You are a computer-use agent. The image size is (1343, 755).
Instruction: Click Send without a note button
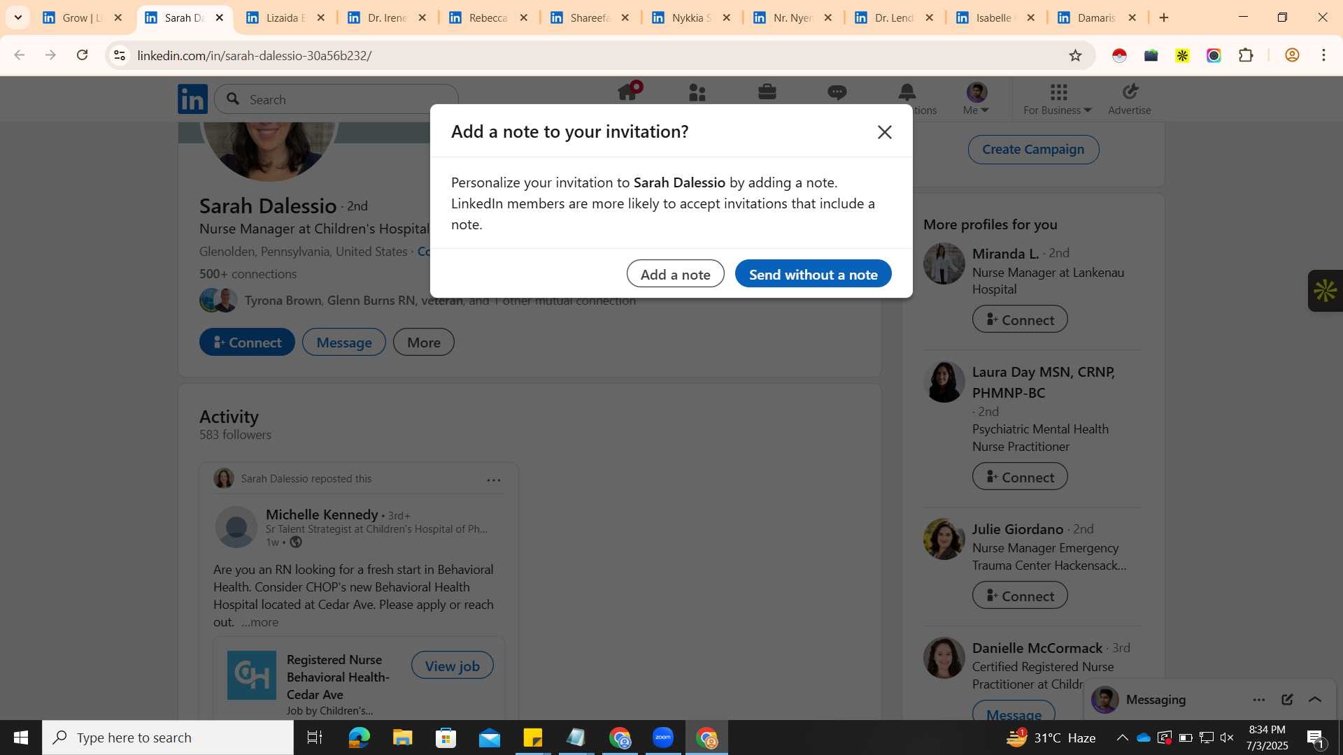pyautogui.click(x=813, y=274)
